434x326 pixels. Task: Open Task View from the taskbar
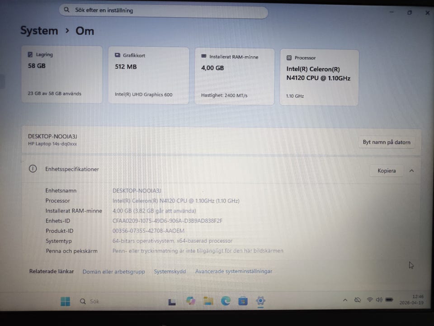(x=172, y=302)
